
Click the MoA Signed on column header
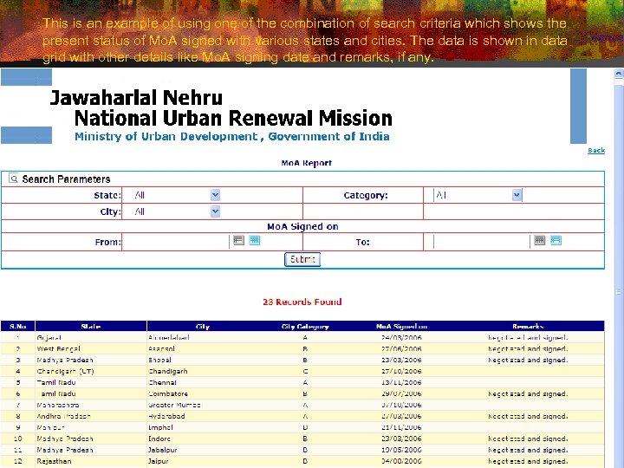(401, 327)
